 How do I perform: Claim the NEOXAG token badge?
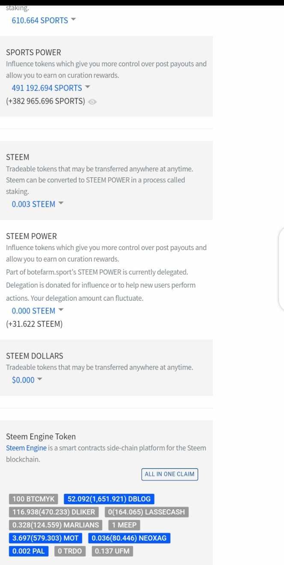pyautogui.click(x=130, y=538)
